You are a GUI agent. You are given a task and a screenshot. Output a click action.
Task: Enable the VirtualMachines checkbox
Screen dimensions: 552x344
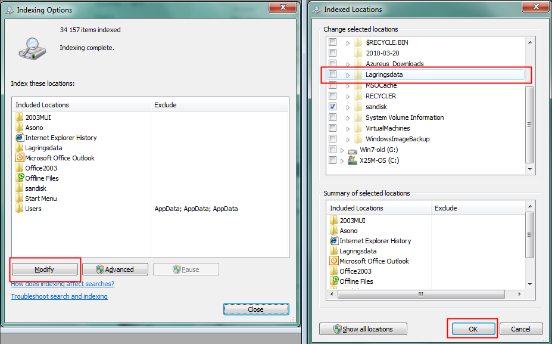coord(332,128)
